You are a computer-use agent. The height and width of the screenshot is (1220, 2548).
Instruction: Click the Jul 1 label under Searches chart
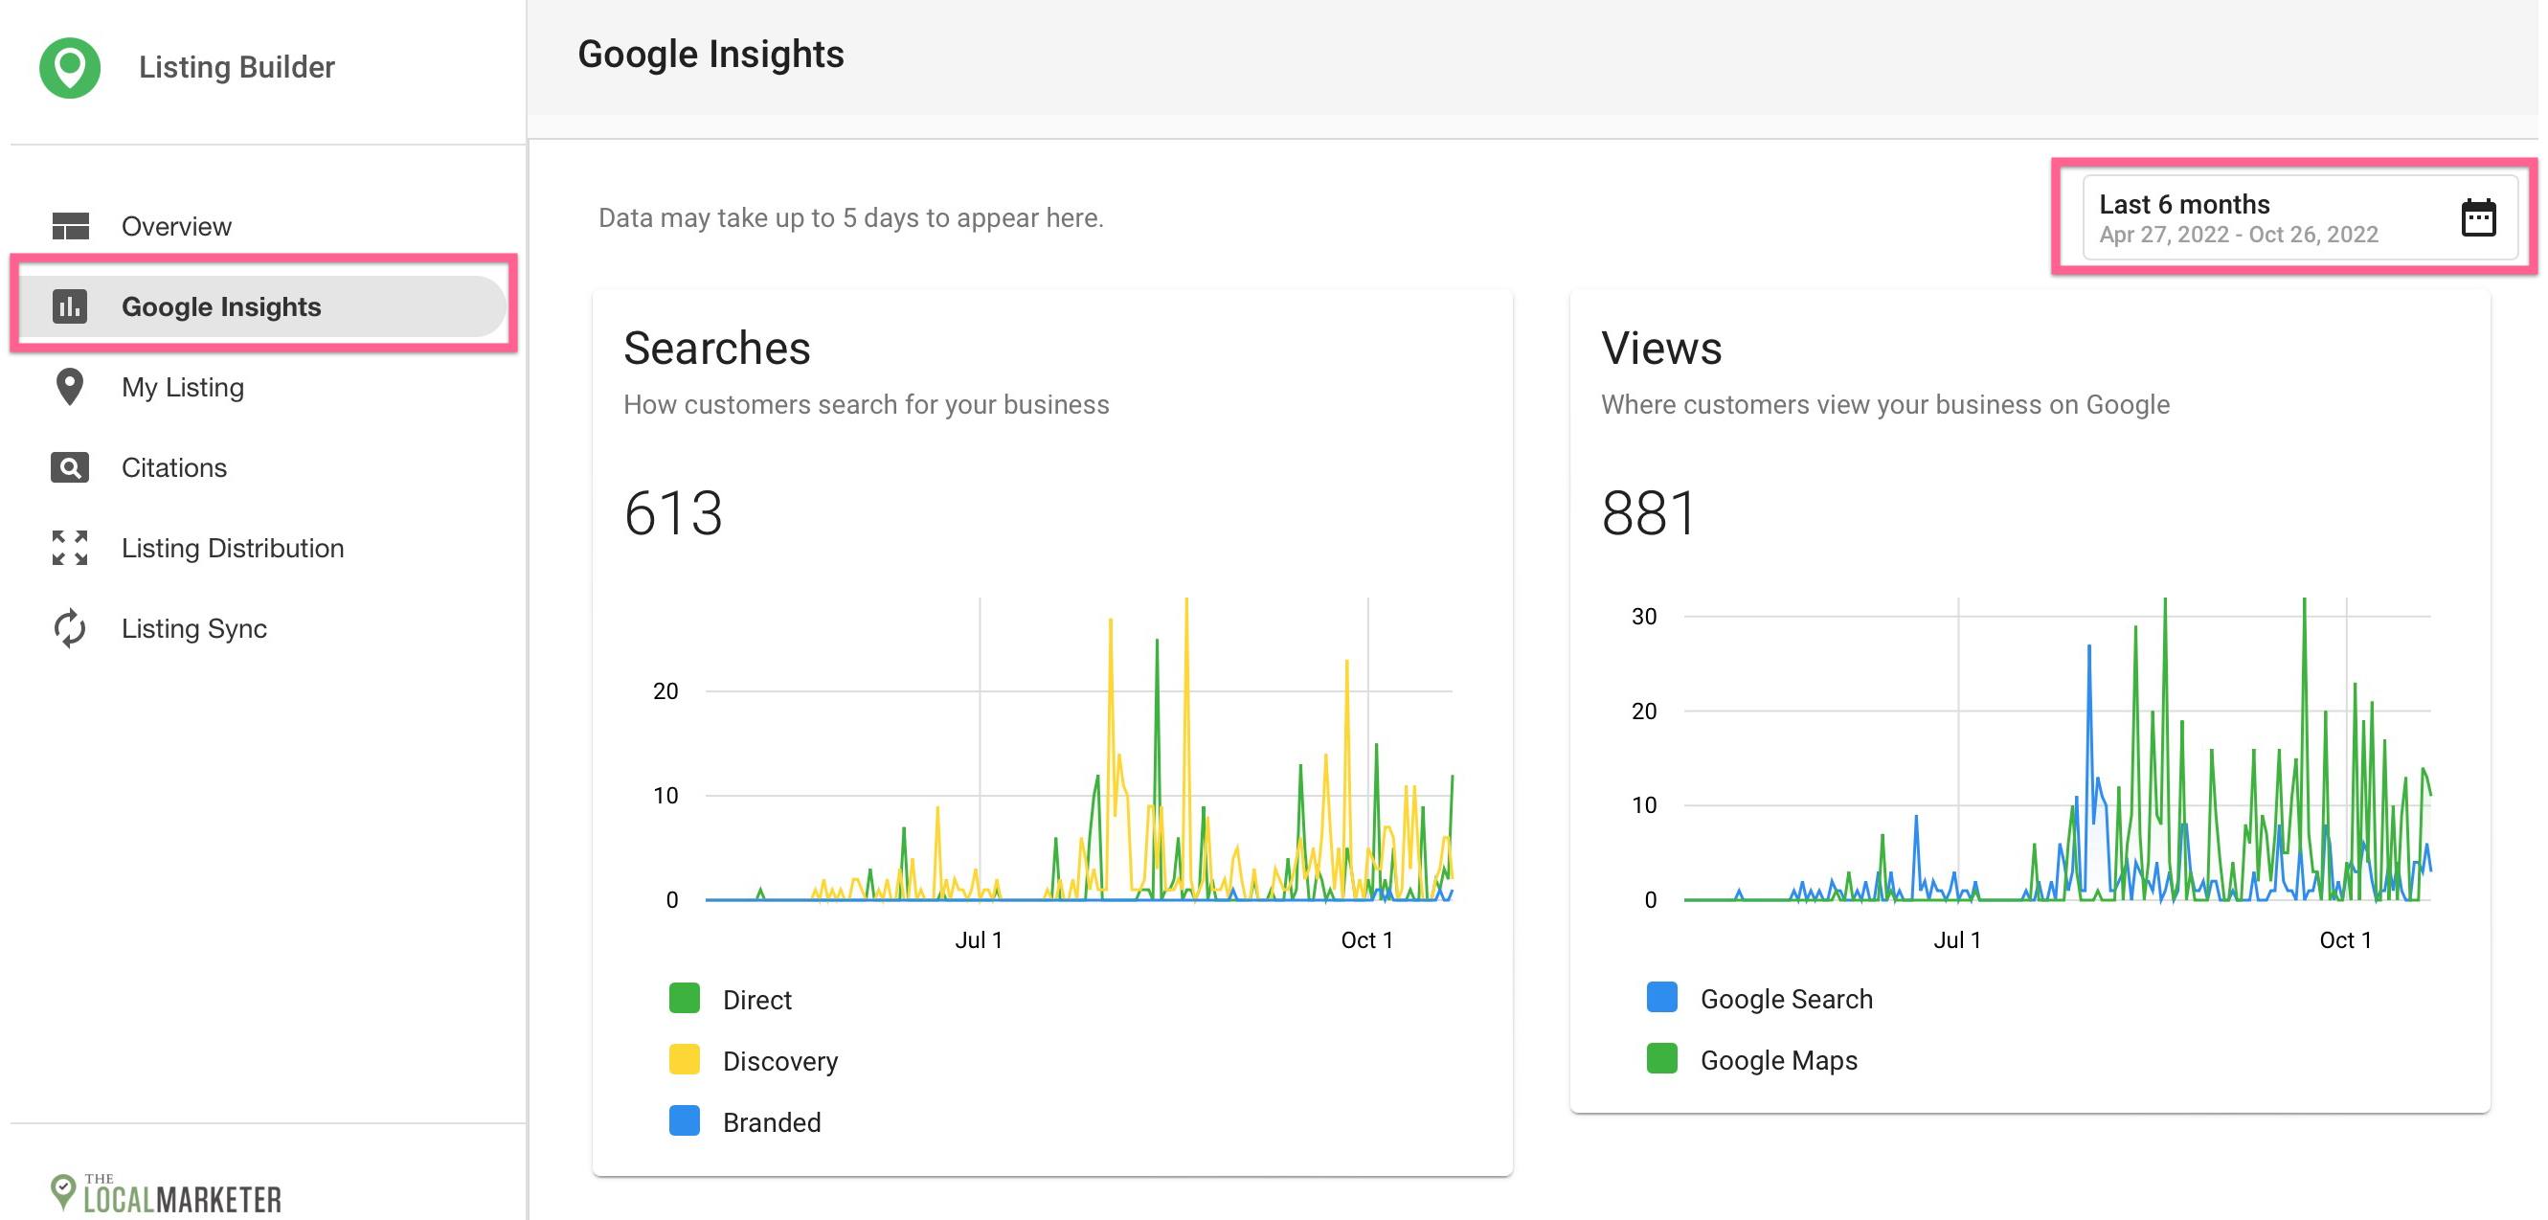coord(979,940)
